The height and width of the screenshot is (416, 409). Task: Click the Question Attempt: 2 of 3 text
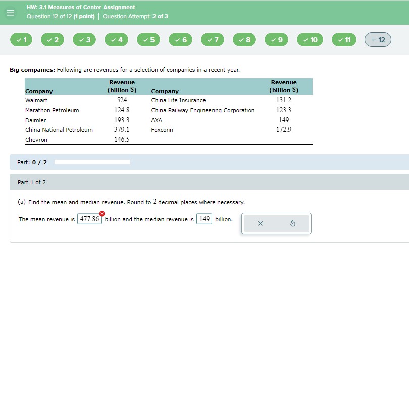[x=135, y=16]
